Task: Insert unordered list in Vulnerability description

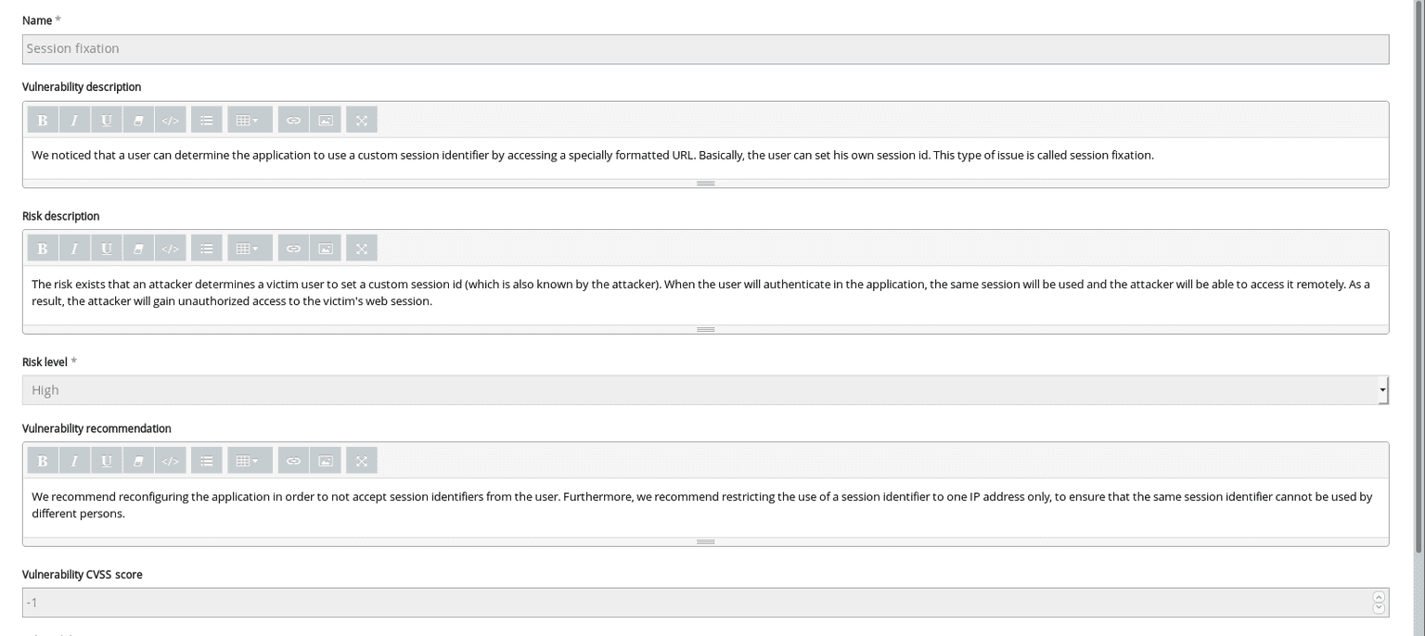Action: (x=206, y=119)
